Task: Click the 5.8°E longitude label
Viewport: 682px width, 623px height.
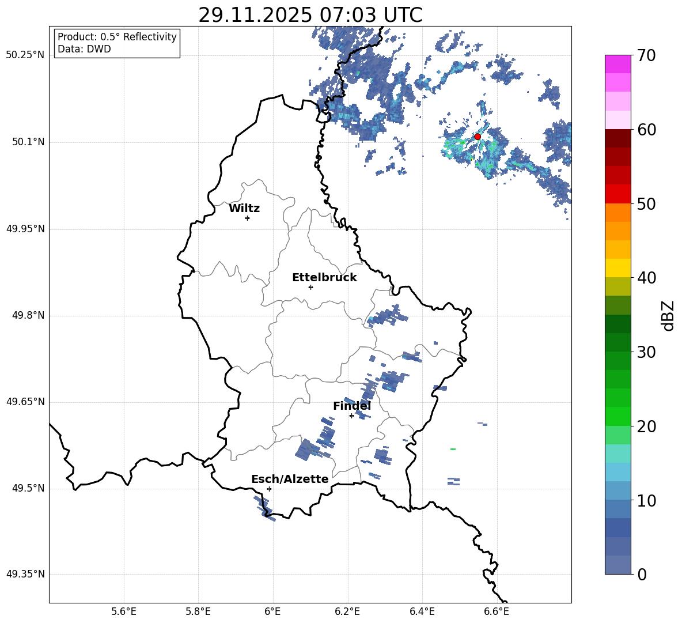Action: tap(198, 611)
